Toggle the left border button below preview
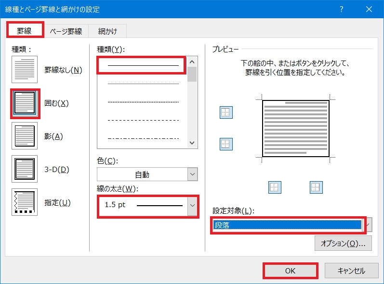Viewport: 384px width, 284px height. pos(275,187)
